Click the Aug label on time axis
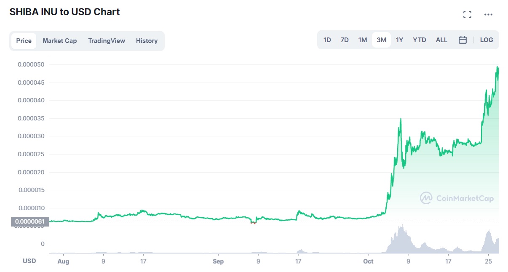The image size is (508, 272). 63,261
